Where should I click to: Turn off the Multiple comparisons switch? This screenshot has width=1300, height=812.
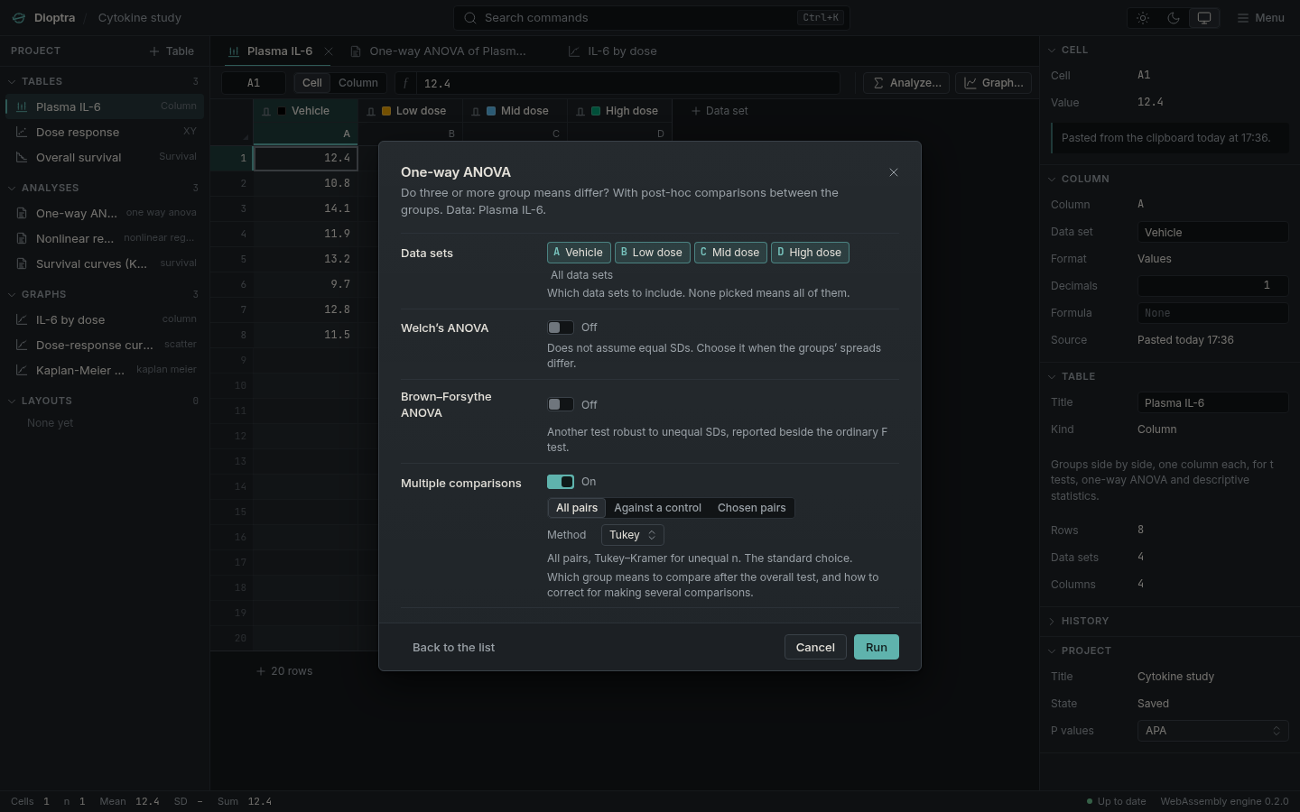pyautogui.click(x=561, y=482)
